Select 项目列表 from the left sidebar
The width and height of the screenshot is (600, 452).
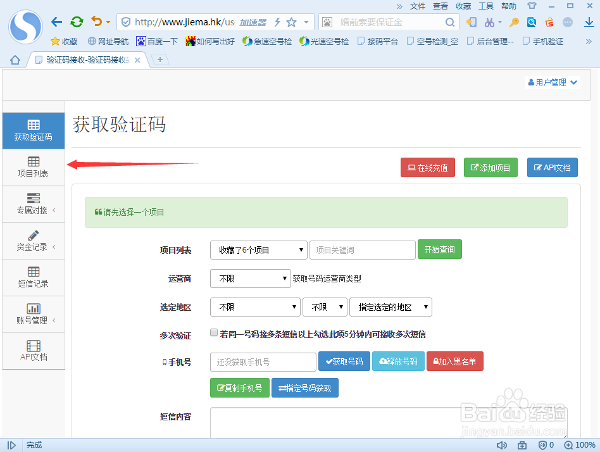tap(33, 166)
